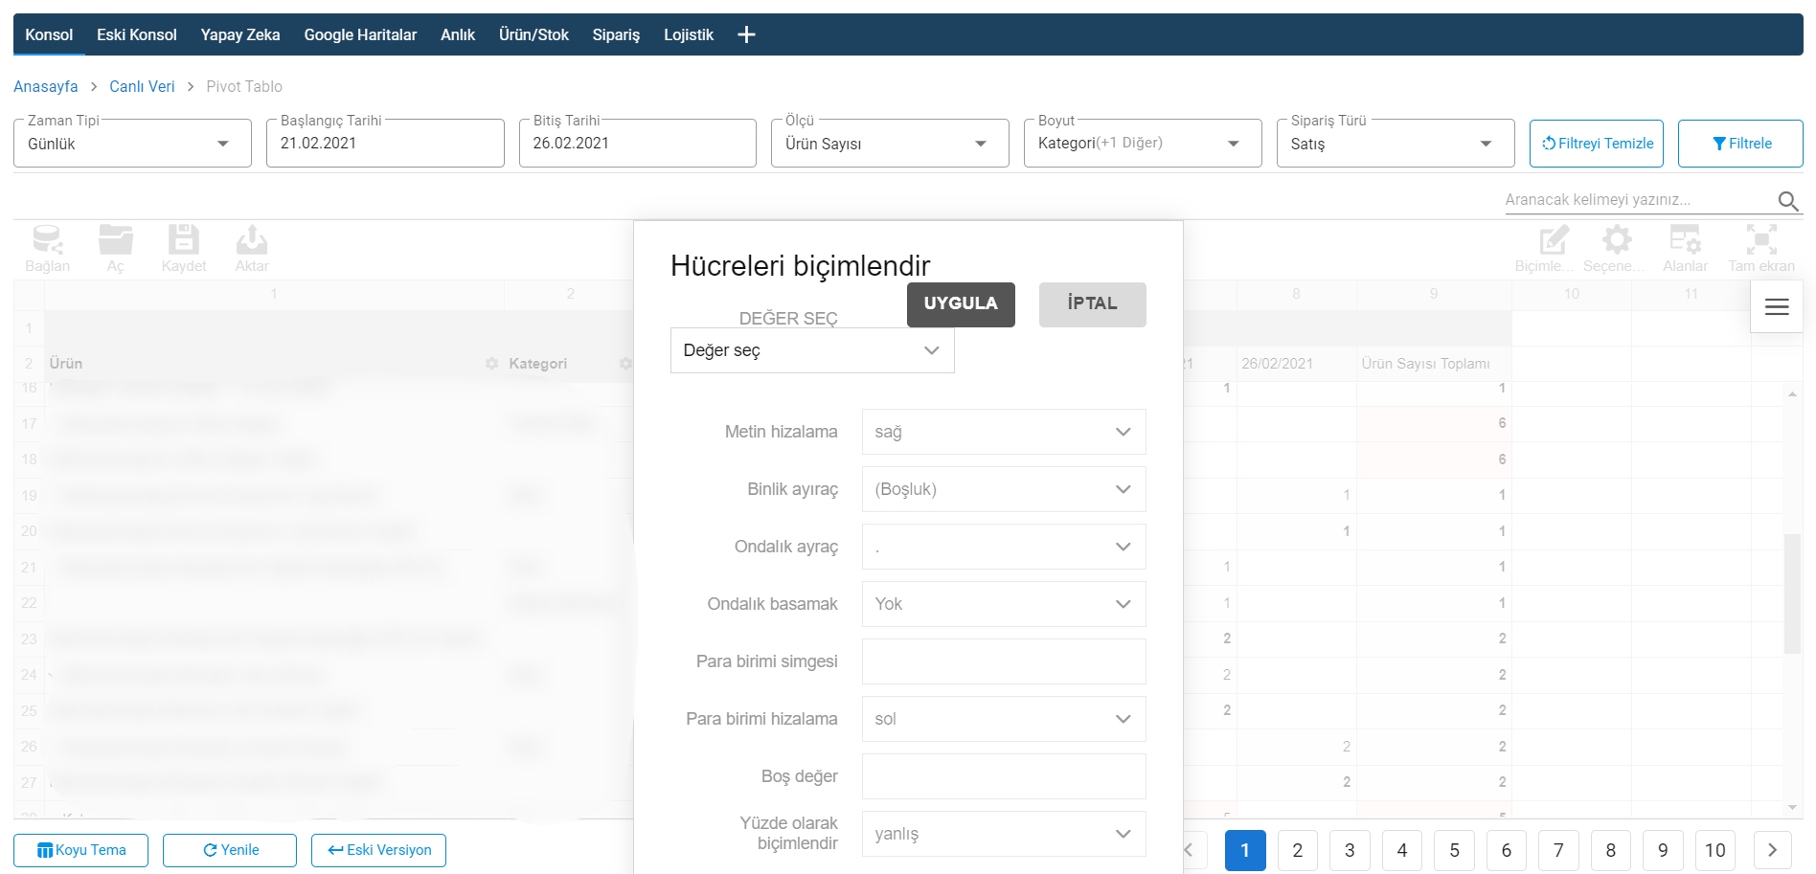Screen dimensions: 1816x874
Task: Click the table vertical scrollbar
Action: click(1792, 594)
